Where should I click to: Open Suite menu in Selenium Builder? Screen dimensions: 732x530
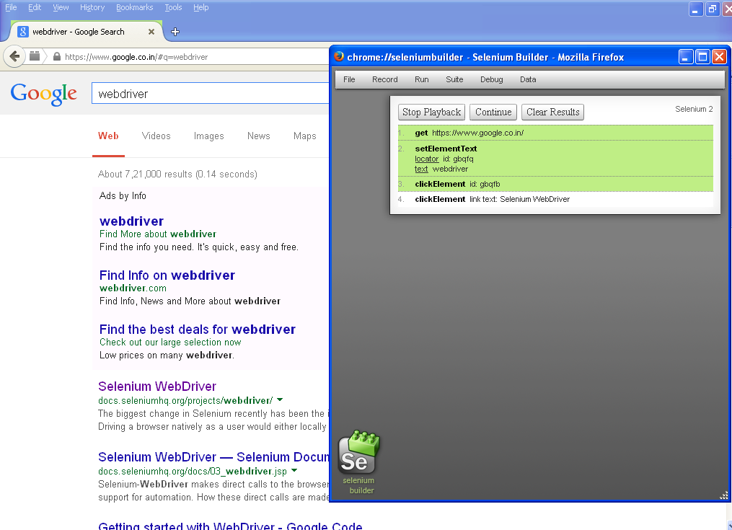454,79
